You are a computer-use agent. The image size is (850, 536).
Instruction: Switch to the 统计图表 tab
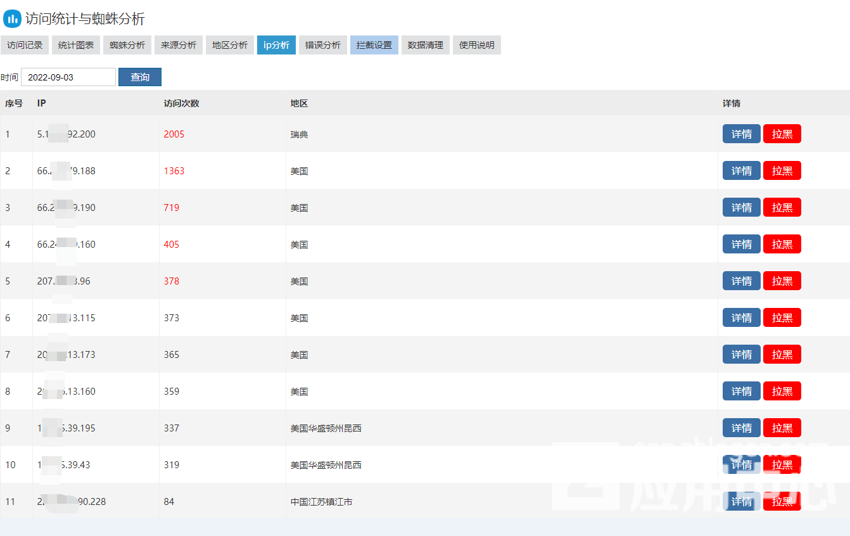[x=76, y=45]
